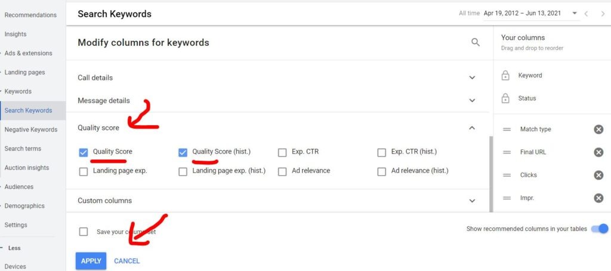Remove the Final URL column
Screen dimensions: 611x271
(598, 152)
